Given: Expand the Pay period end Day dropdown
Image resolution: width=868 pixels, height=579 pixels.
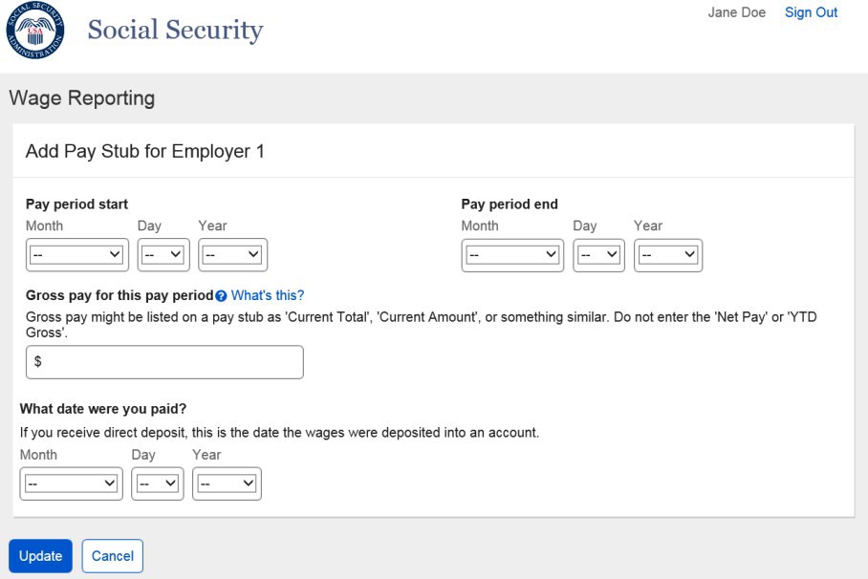Looking at the screenshot, I should click(x=599, y=255).
